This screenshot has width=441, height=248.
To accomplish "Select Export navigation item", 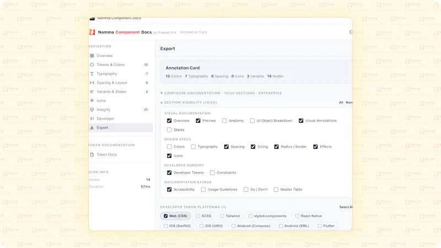I will coord(121,128).
